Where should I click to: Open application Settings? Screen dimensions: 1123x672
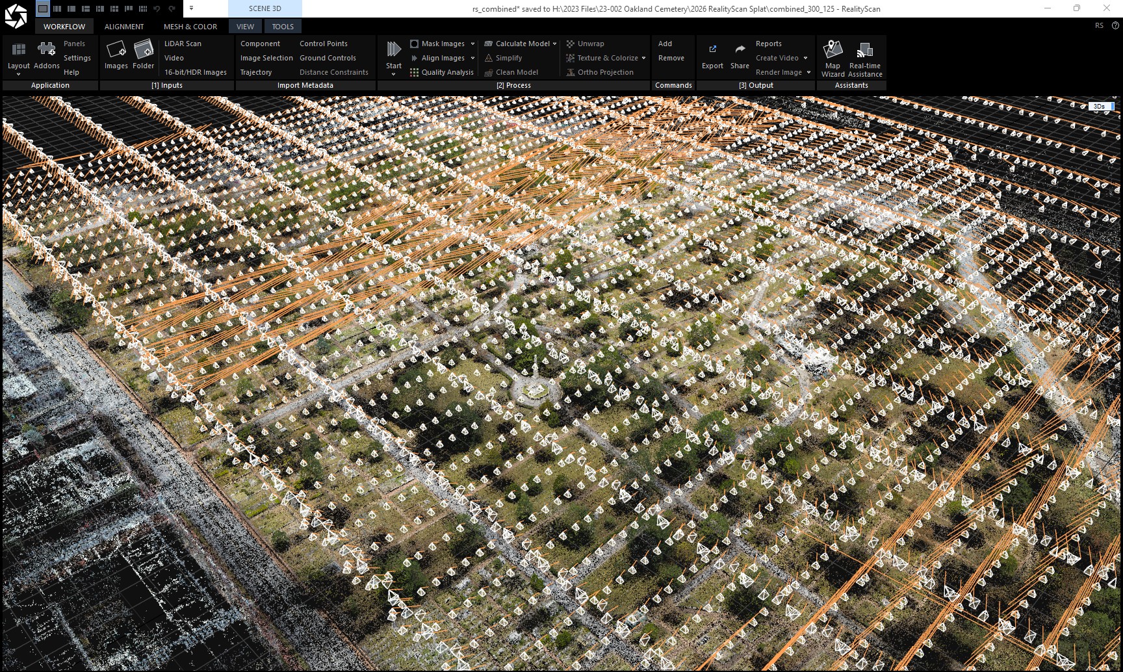[77, 58]
